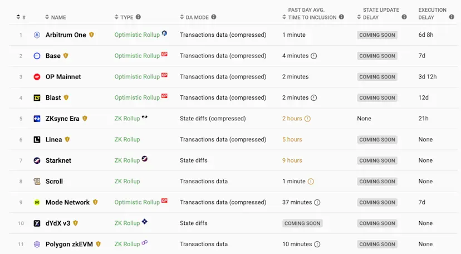This screenshot has height=254, width=461.
Task: Click the info icon beside TYPE header
Action: pos(139,17)
